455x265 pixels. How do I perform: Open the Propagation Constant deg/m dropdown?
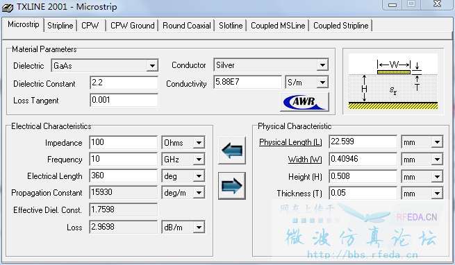click(199, 193)
